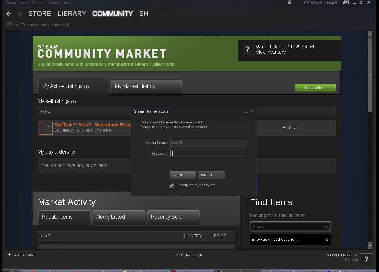Switch to My Active Listings tab
Screen dimensions: 379x272
click(x=74, y=87)
